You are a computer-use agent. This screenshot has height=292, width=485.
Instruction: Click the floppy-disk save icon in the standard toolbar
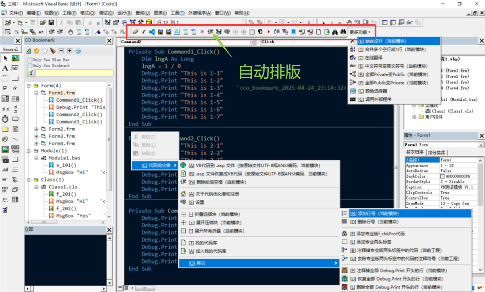point(51,22)
